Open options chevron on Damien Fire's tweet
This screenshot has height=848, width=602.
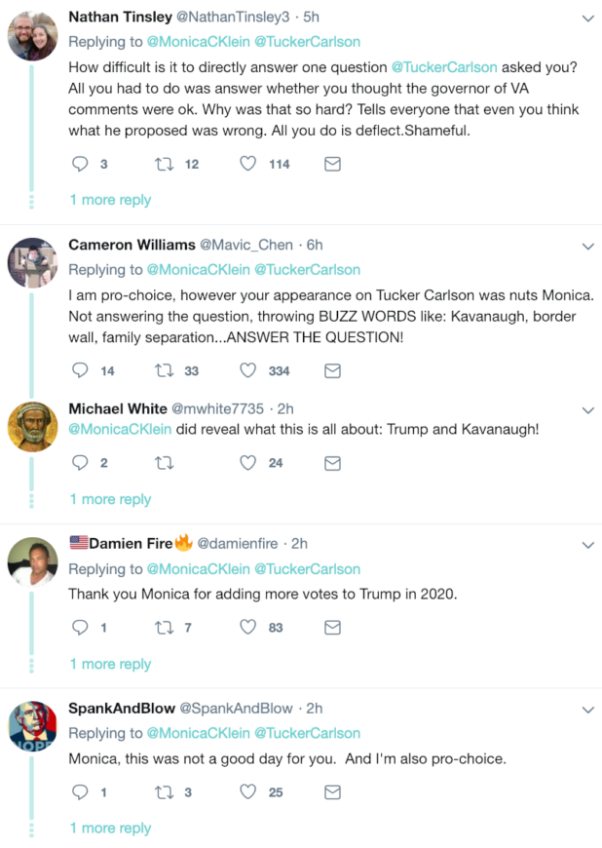(x=587, y=545)
